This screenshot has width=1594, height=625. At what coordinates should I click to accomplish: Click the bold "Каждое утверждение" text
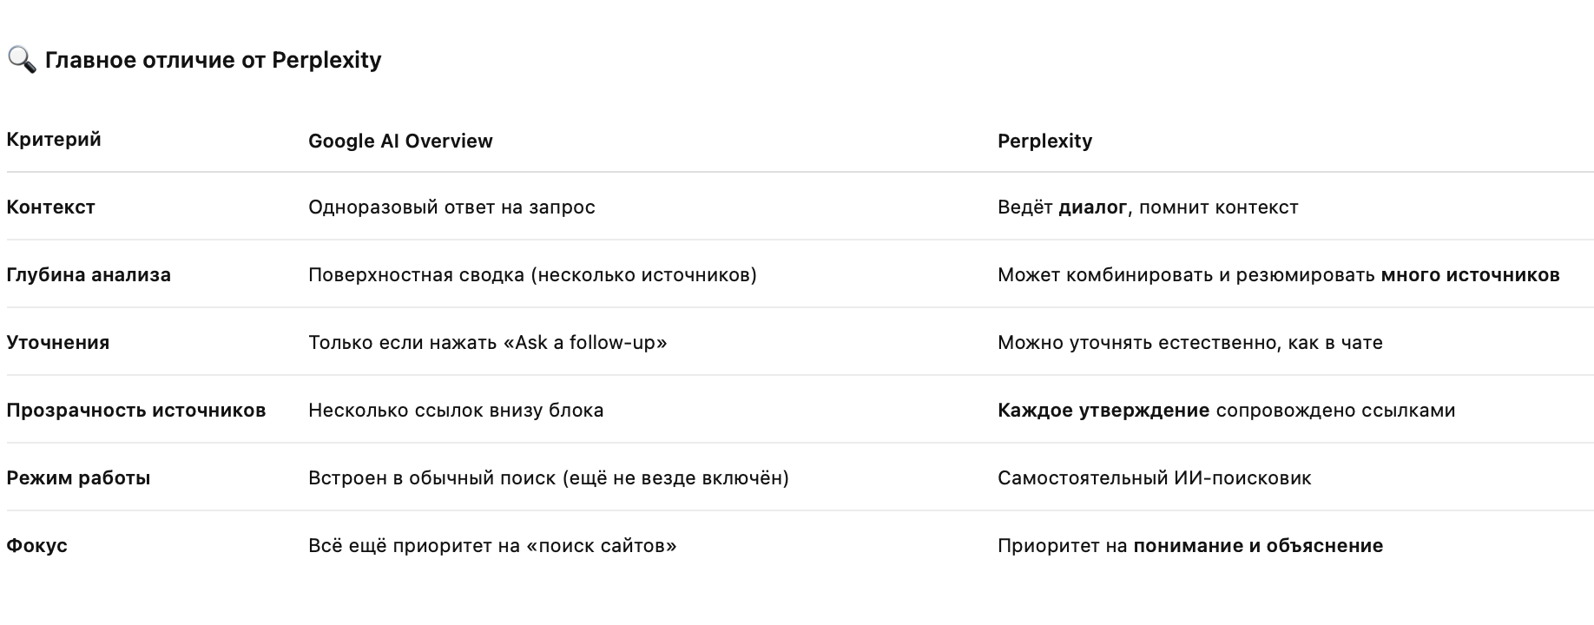1103,411
